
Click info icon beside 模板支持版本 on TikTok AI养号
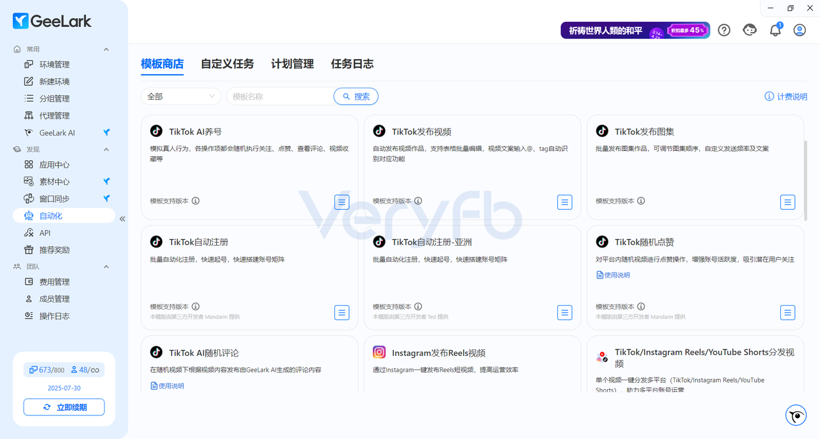[x=195, y=201]
